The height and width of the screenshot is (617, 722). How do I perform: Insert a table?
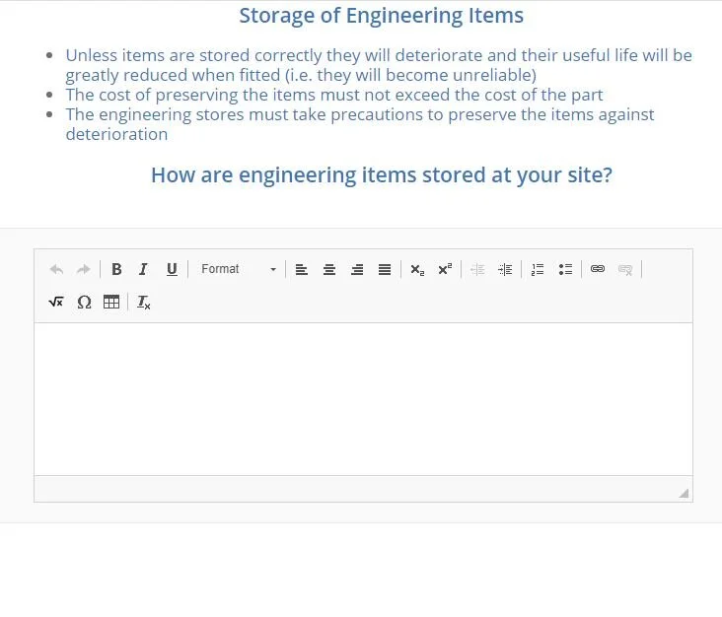pyautogui.click(x=111, y=303)
